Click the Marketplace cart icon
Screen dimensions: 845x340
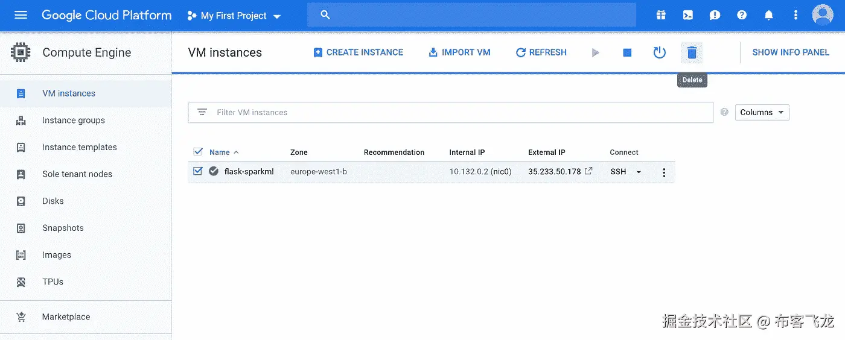coord(21,316)
